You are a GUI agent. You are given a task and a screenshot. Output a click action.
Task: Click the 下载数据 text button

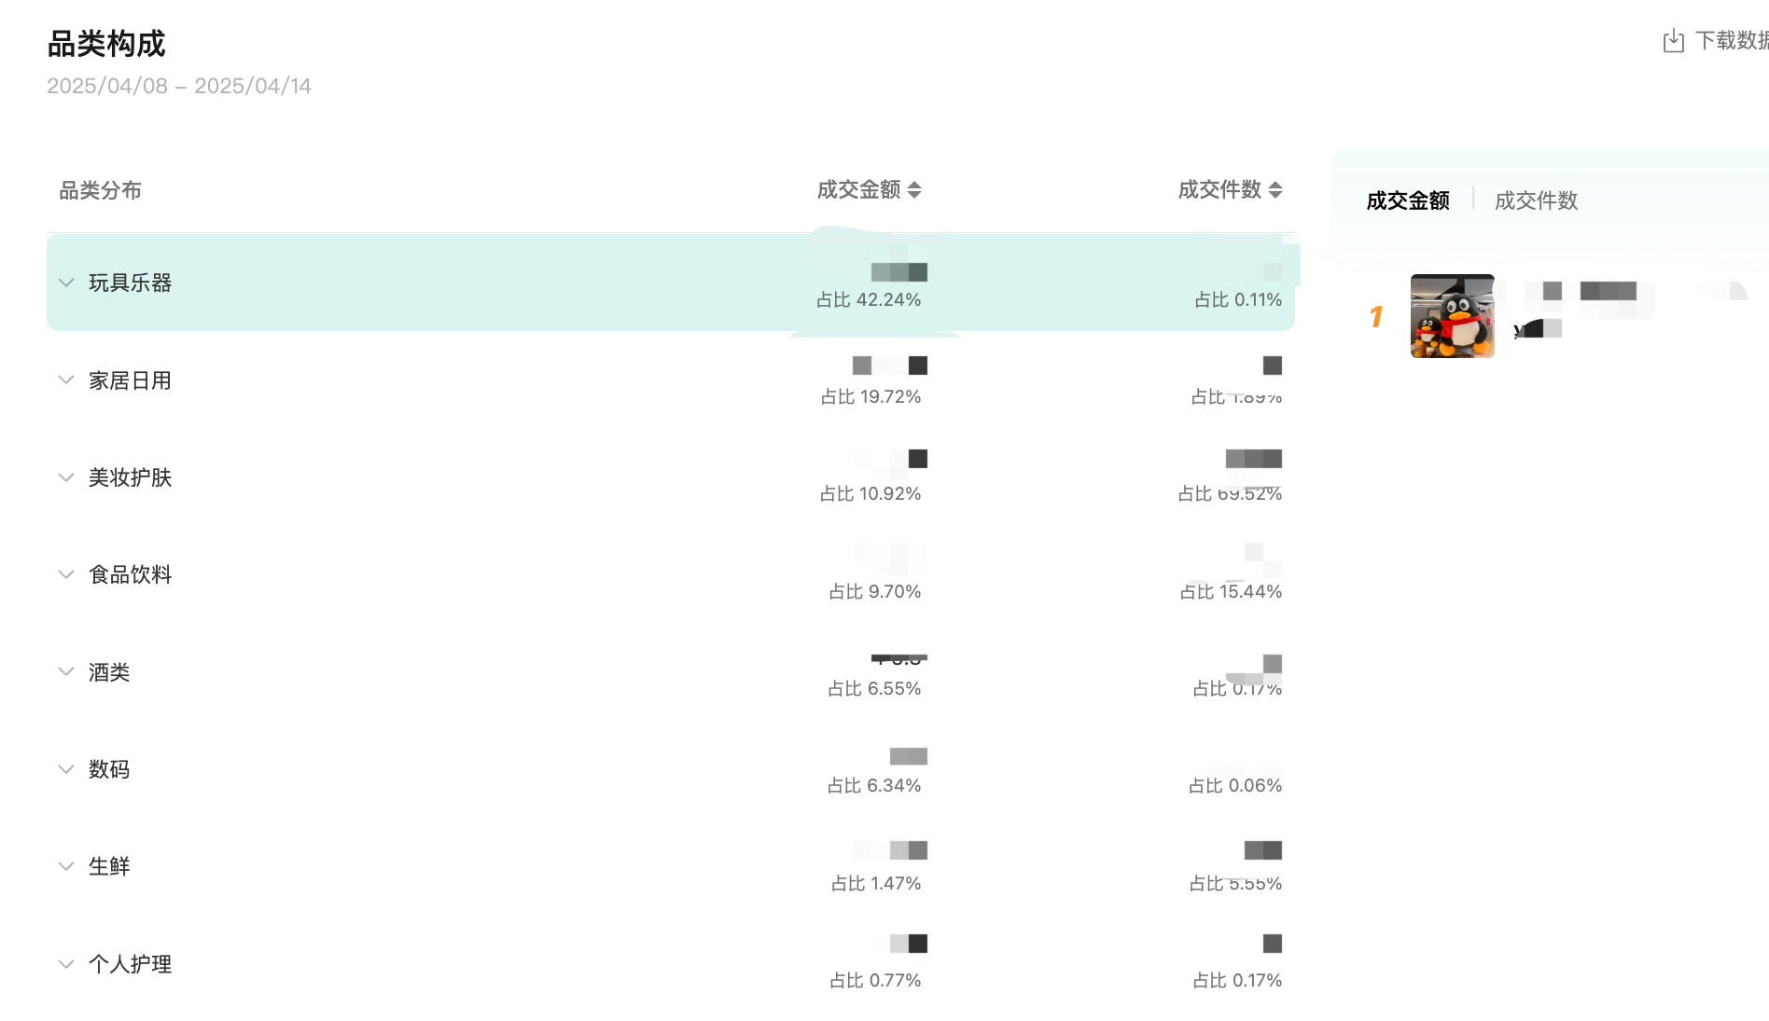pyautogui.click(x=1731, y=41)
